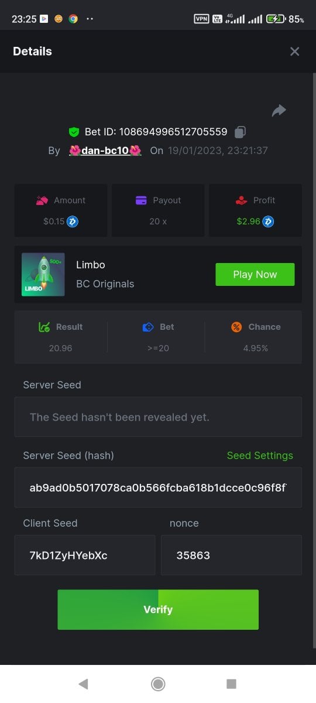Tap the Android back navigation button
Screen dimensions: 316x703
(83, 684)
